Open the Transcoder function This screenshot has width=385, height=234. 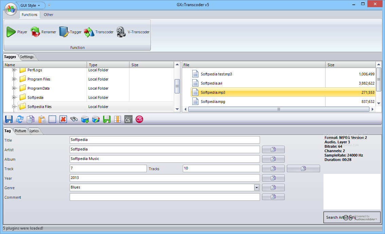click(99, 32)
